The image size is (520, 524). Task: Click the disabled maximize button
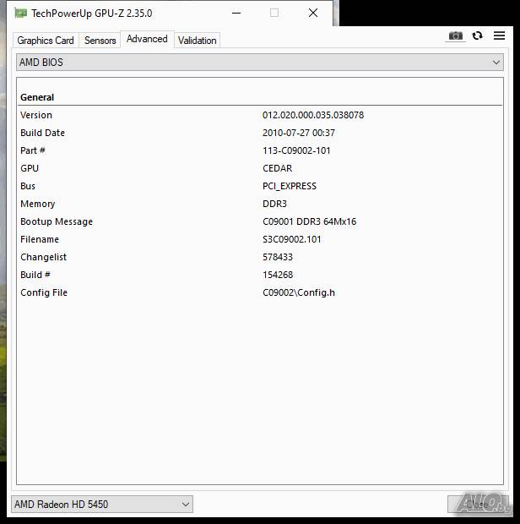pyautogui.click(x=274, y=13)
